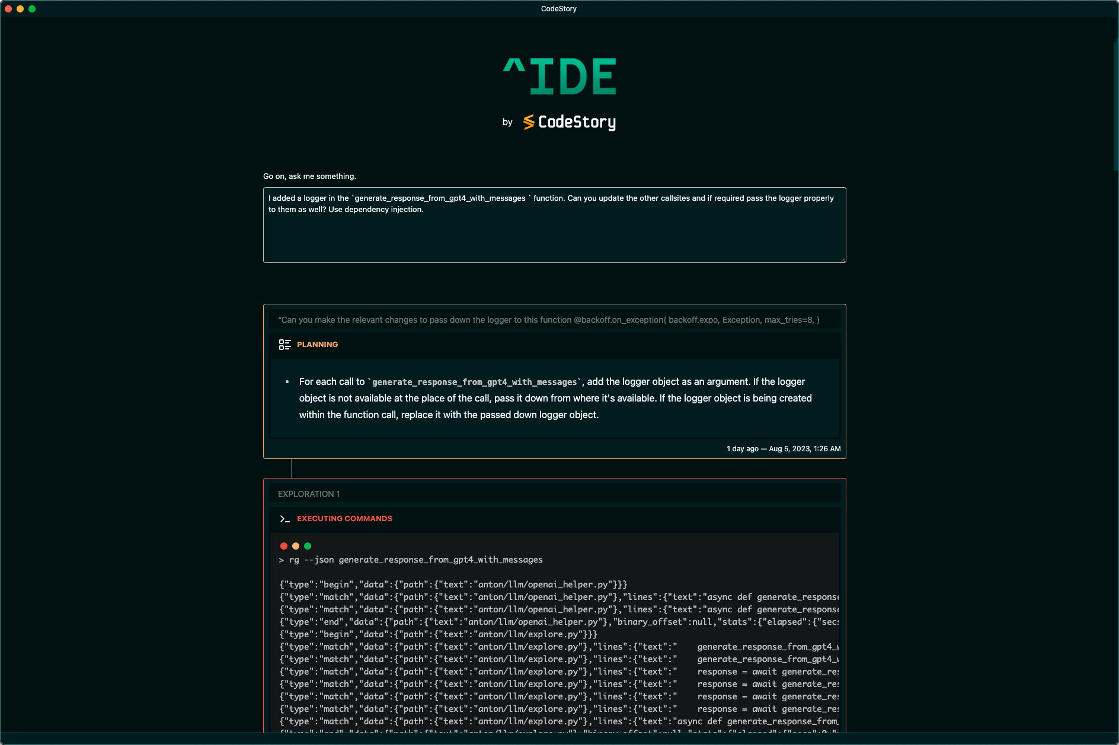Click the begin line for anton/llm/explore.py
The height and width of the screenshot is (745, 1119).
coord(439,634)
